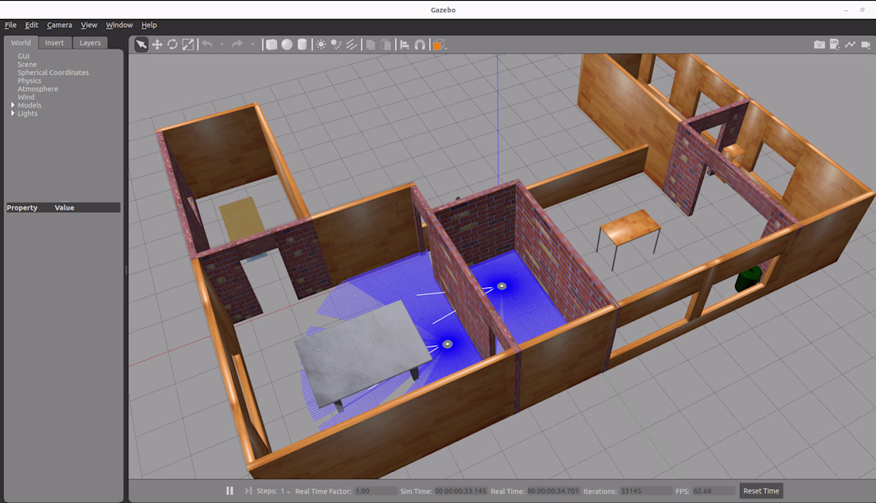Take a screenshot with the camera icon

pyautogui.click(x=819, y=45)
